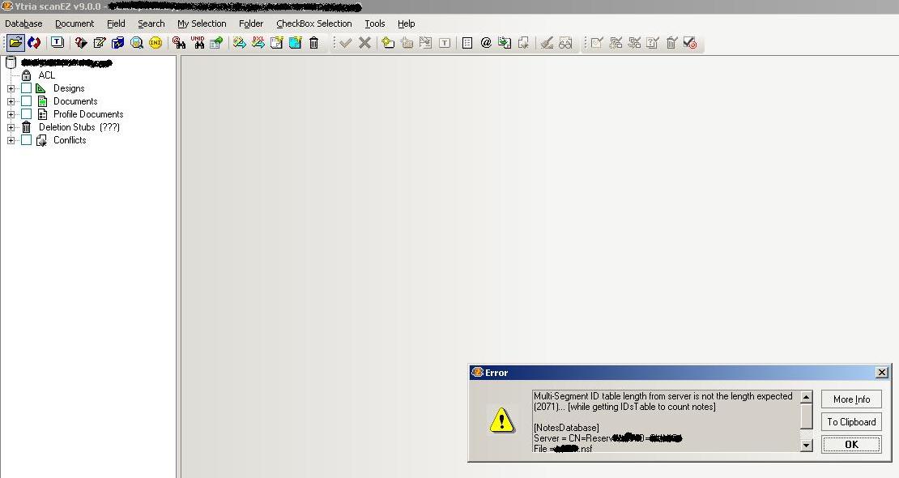Click the greyed broom clean-up toolbar icon
Screen dimensions: 899x478
547,42
